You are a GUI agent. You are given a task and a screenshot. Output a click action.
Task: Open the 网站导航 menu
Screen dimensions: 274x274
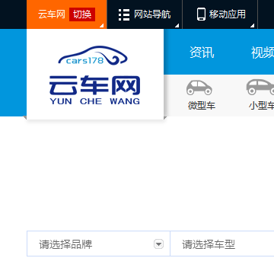pyautogui.click(x=145, y=14)
